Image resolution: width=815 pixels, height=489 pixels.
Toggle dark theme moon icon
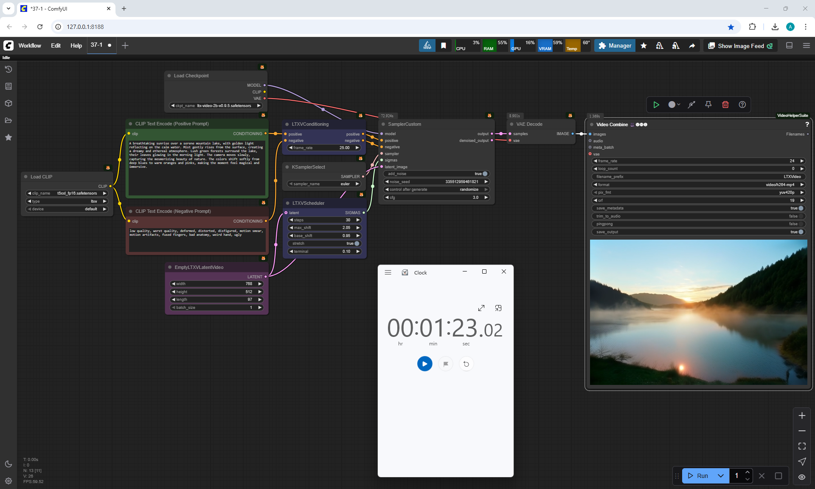[x=8, y=464]
